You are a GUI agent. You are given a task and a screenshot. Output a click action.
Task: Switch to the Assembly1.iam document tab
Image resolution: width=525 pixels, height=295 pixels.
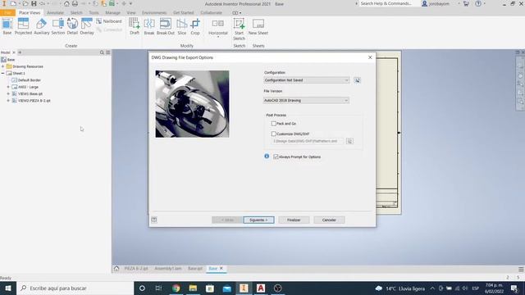pos(168,269)
